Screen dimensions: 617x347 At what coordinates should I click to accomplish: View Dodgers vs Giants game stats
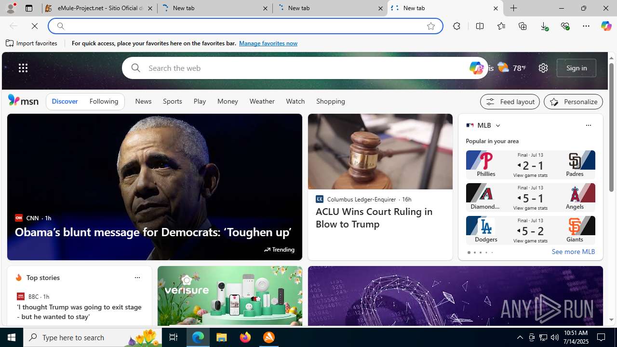point(530,230)
